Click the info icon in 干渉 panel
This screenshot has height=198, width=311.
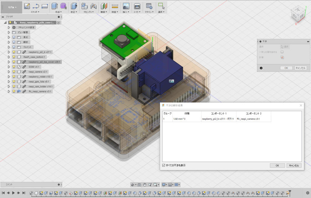(x=261, y=68)
